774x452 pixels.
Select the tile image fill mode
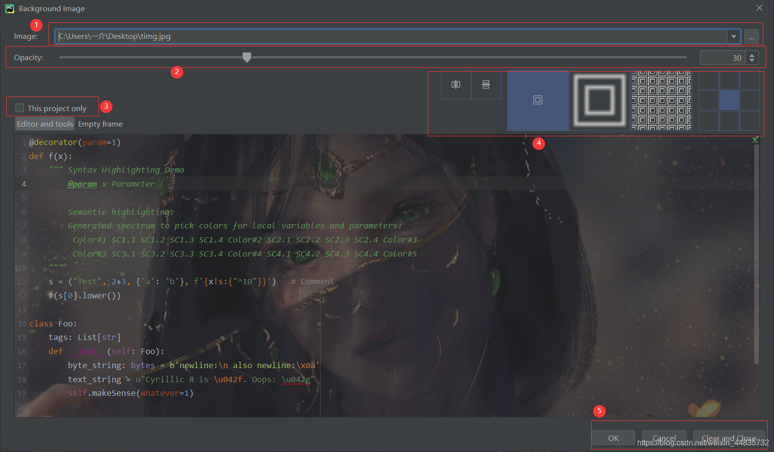point(661,100)
